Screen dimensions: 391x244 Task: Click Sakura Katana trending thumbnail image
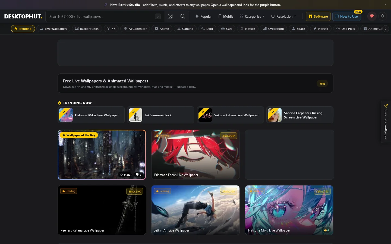[x=205, y=115]
